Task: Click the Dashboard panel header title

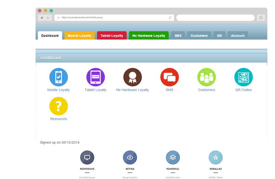Action: point(50,58)
